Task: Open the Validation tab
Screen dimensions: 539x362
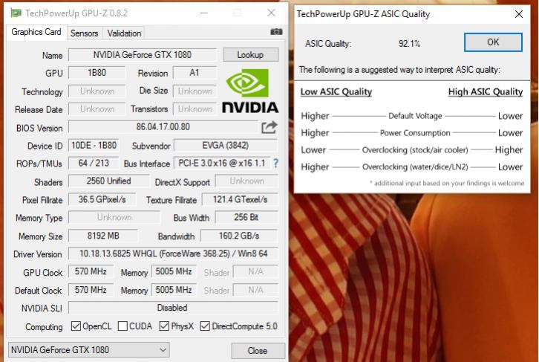Action: 124,33
